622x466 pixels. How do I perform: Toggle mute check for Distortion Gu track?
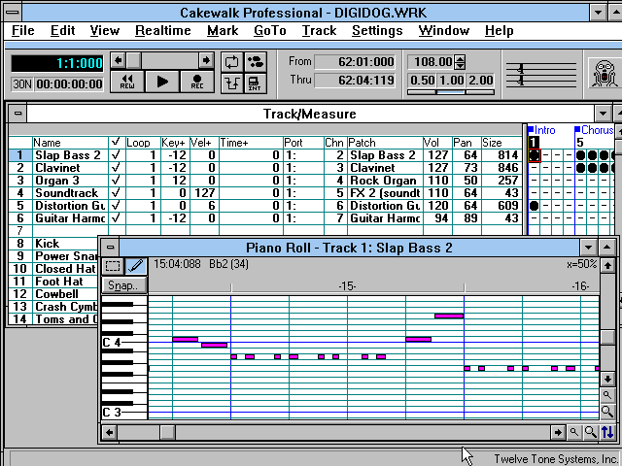pyautogui.click(x=117, y=206)
